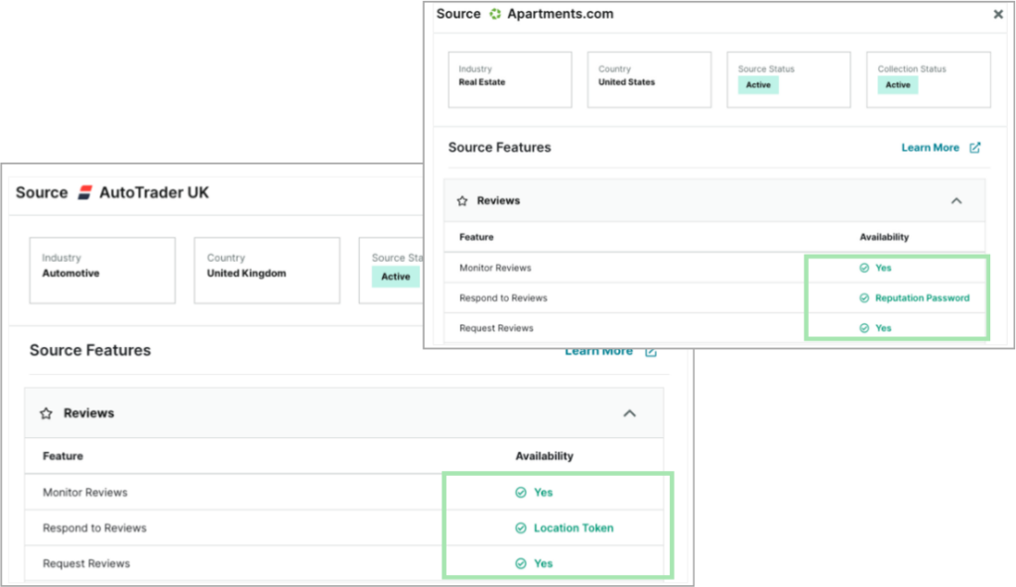Click the check icon beside Location Token
This screenshot has width=1016, height=587.
coord(520,528)
